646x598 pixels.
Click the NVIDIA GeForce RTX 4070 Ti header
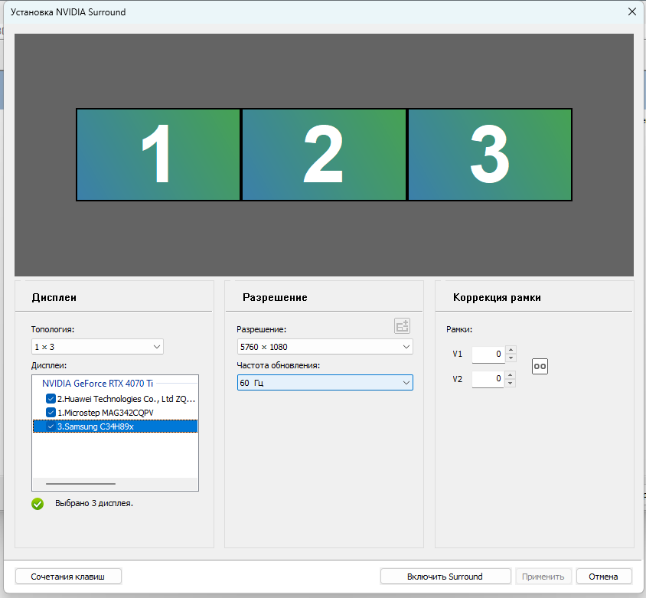point(97,384)
